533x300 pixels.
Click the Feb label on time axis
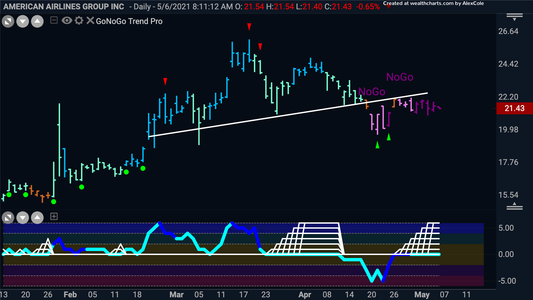tap(70, 295)
